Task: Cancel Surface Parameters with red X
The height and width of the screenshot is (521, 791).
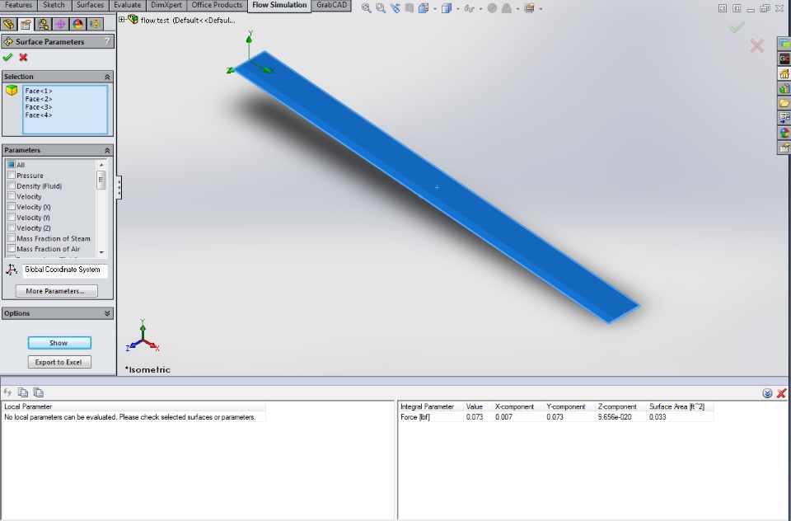Action: [x=23, y=57]
